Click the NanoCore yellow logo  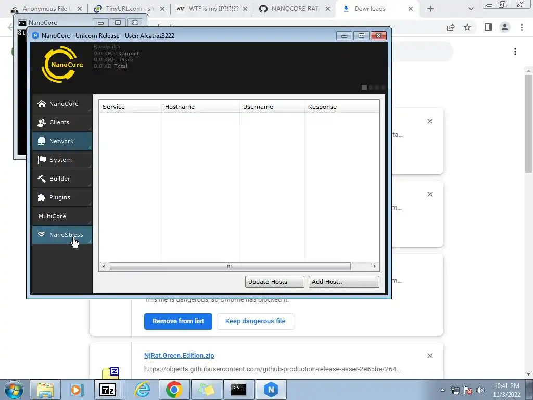click(62, 64)
